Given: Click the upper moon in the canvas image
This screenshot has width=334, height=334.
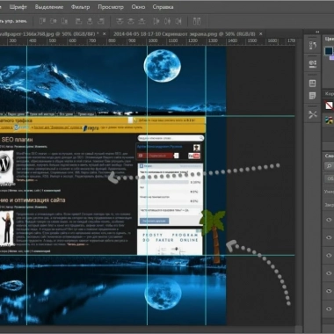Looking at the screenshot, I should coord(162,66).
